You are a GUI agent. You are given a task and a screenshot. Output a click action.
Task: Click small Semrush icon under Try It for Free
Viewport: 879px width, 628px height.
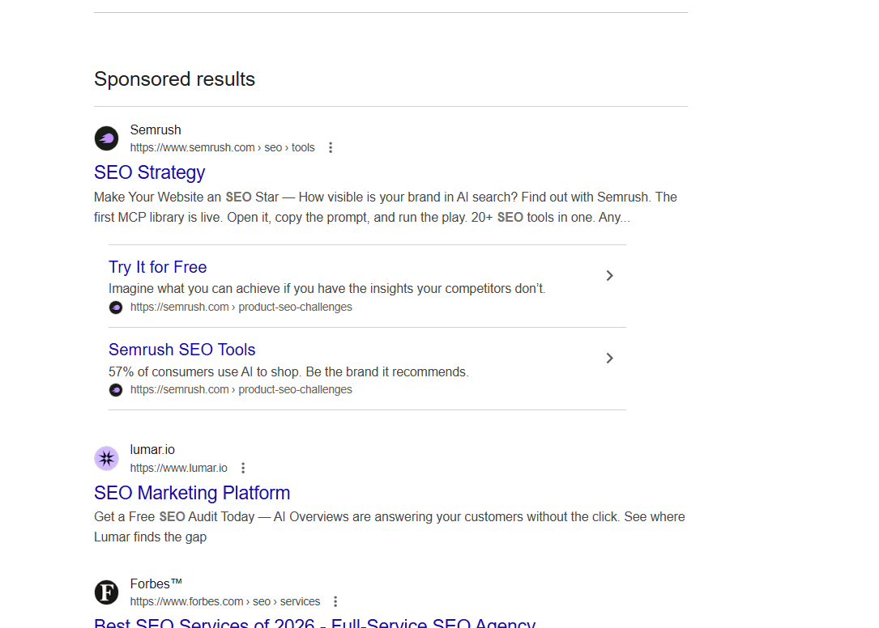[x=116, y=308]
